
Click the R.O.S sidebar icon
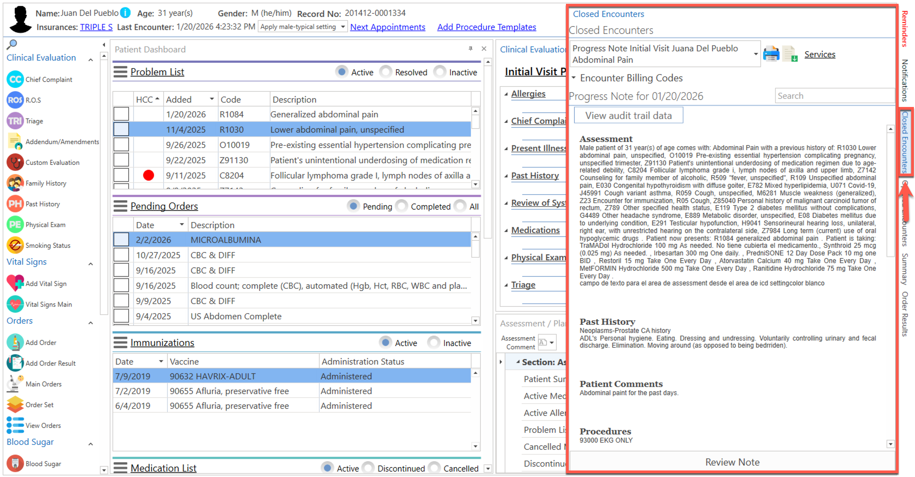pos(15,100)
